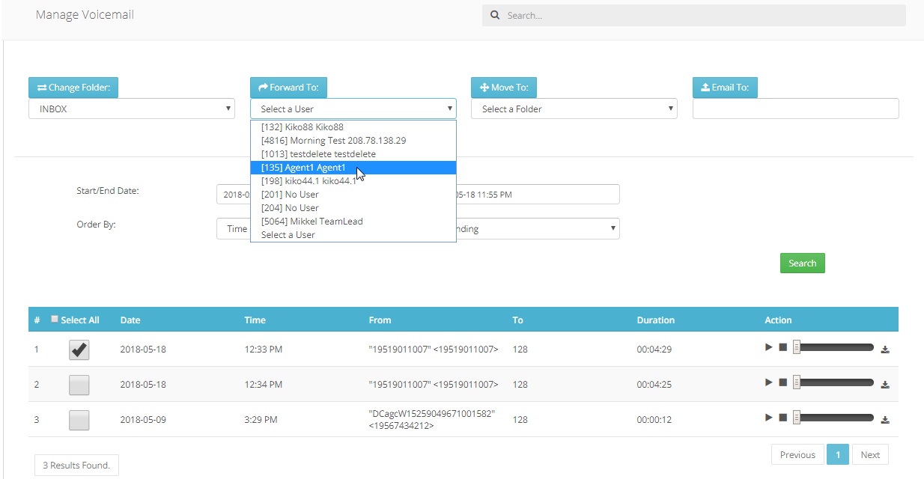This screenshot has height=479, width=924.
Task: Stop the 3:29 PM voicemail playback
Action: [x=782, y=418]
